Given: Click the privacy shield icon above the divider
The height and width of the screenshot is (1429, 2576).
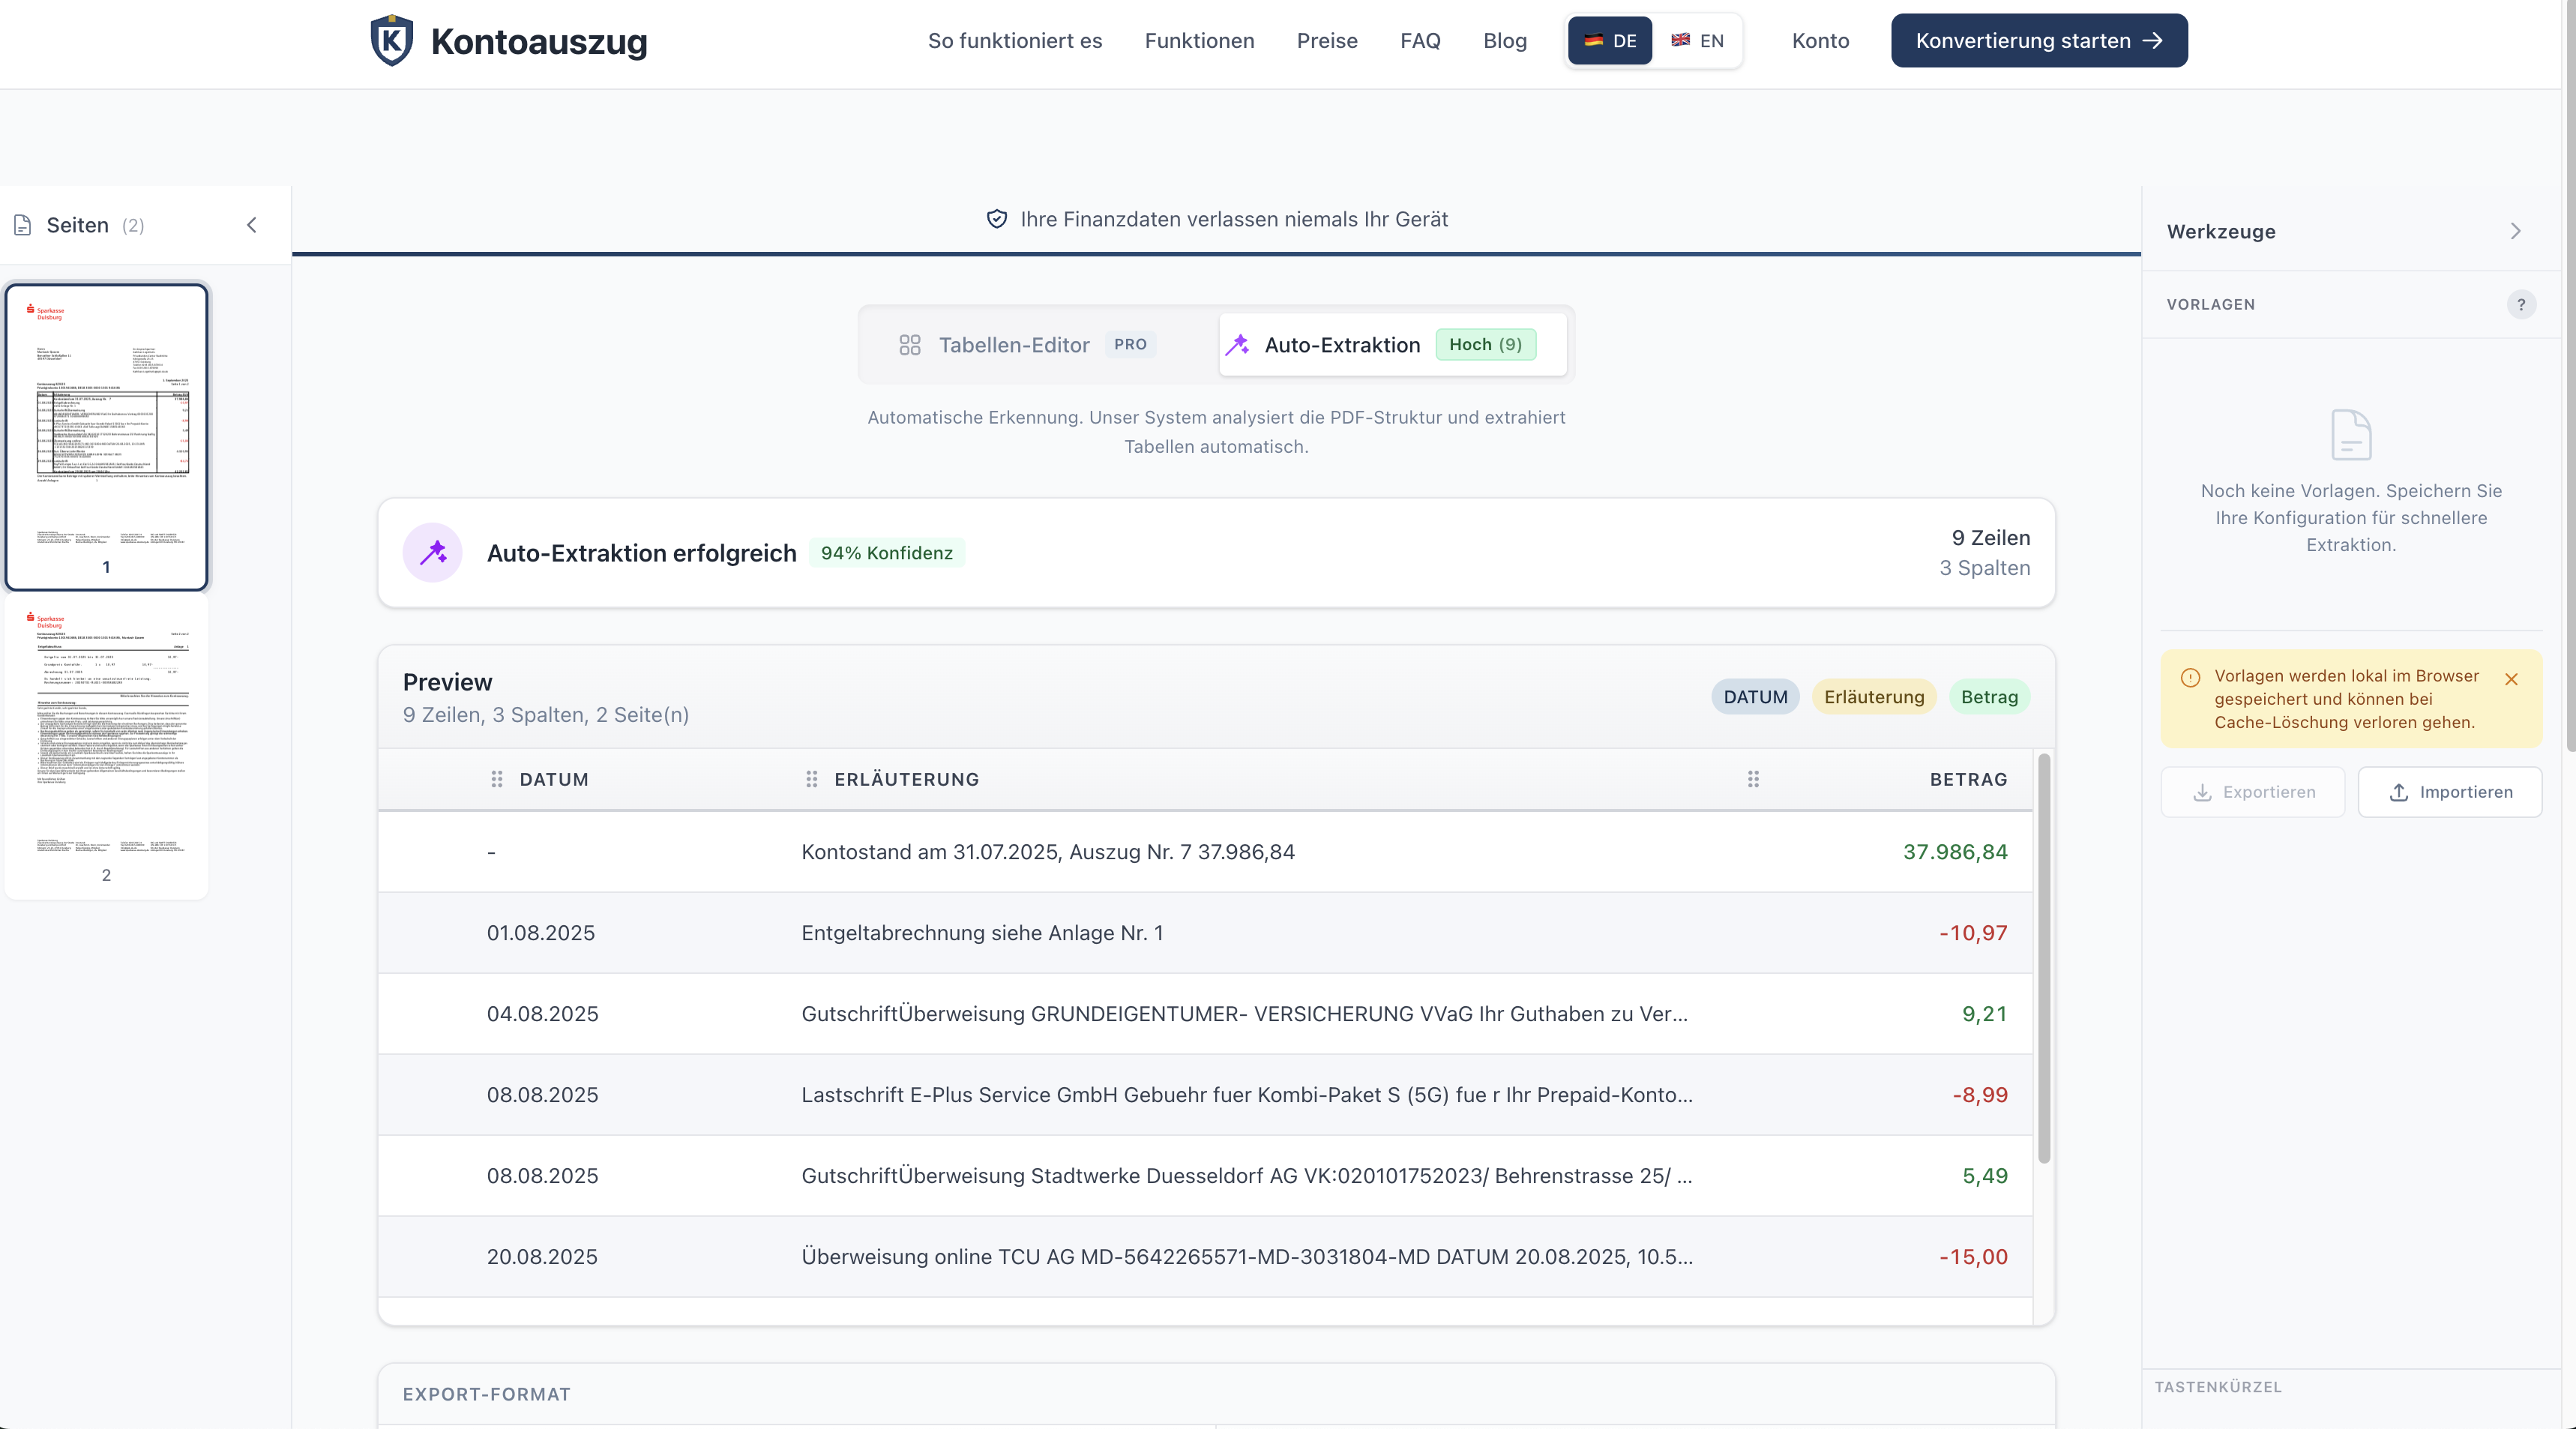Looking at the screenshot, I should point(996,219).
